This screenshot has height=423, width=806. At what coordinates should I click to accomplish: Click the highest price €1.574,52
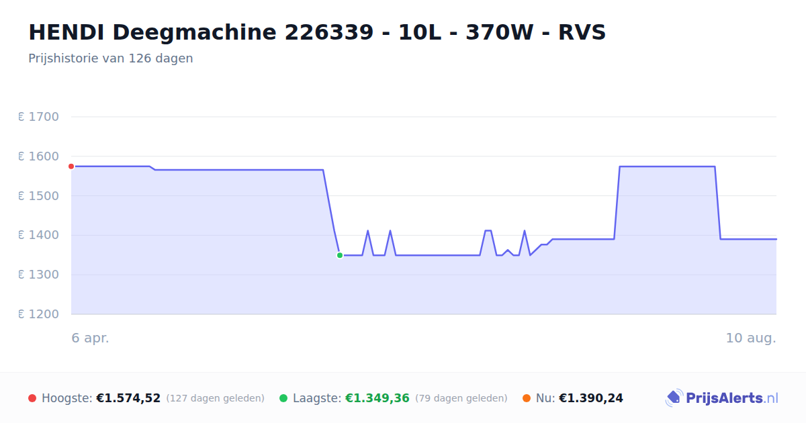[x=128, y=398]
